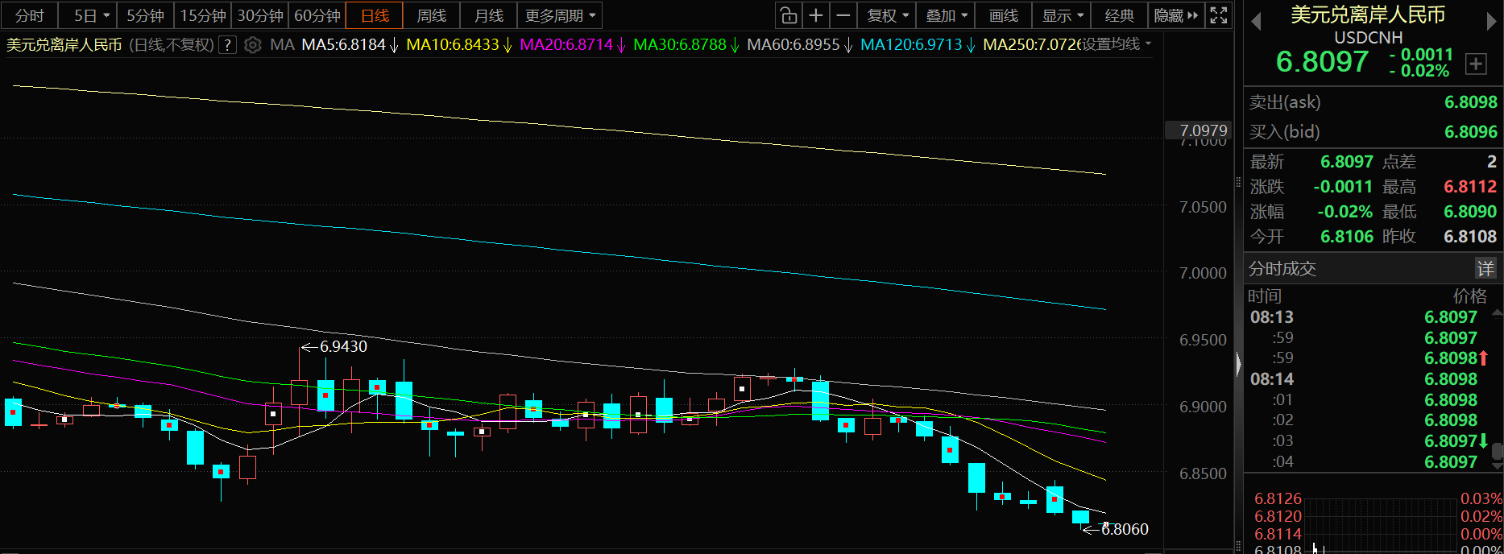
Task: Open the question mark help icon
Action: point(228,45)
